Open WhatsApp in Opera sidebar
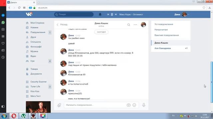 tap(3, 22)
